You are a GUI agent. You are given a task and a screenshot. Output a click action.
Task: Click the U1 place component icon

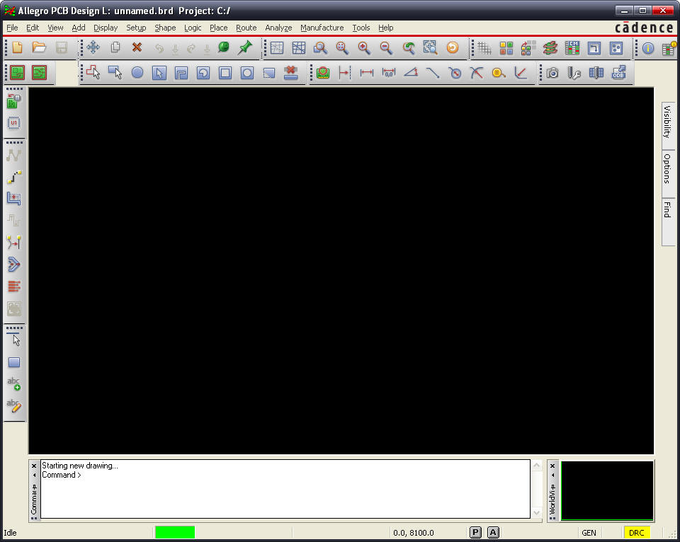[14, 124]
